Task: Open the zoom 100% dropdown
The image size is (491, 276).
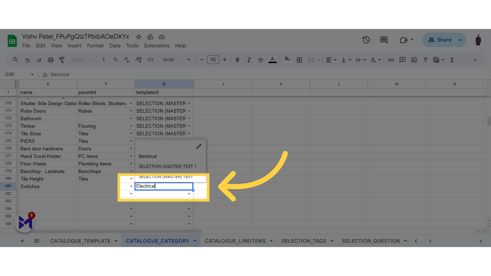Action: click(82, 60)
